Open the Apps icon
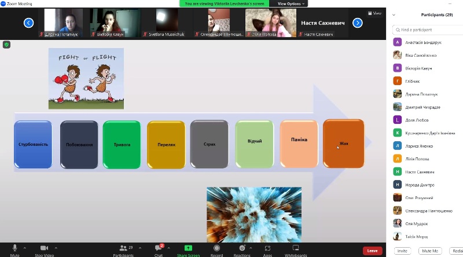Screen dimensions: 463x257 tap(267, 248)
